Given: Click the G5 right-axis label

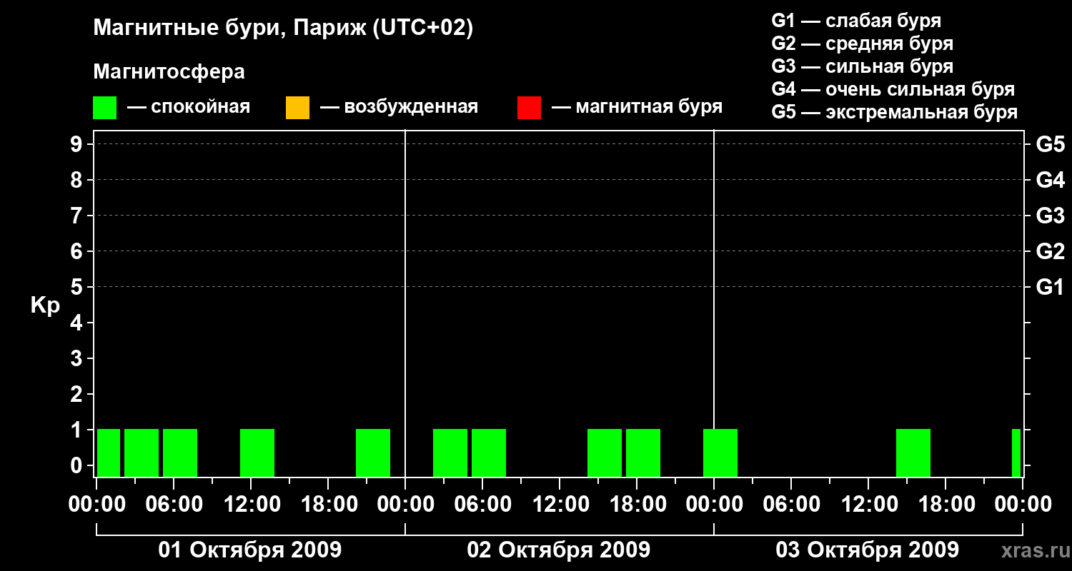Looking at the screenshot, I should (1050, 144).
